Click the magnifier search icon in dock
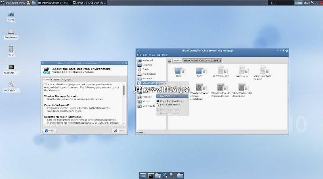The height and width of the screenshot is (179, 323). (x=172, y=175)
